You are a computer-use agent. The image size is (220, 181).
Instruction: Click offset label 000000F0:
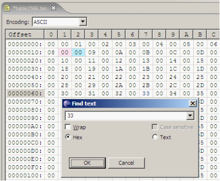25,167
